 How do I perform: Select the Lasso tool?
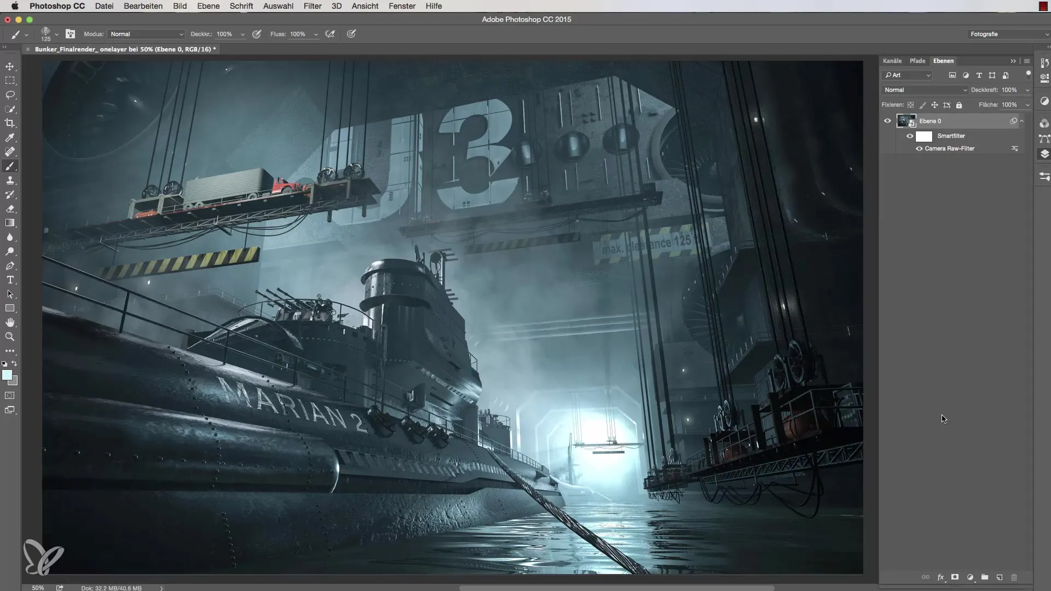tap(10, 95)
